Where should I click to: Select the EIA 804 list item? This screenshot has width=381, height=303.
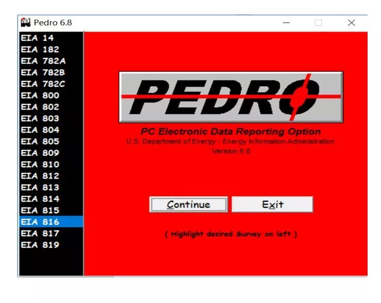coord(51,130)
